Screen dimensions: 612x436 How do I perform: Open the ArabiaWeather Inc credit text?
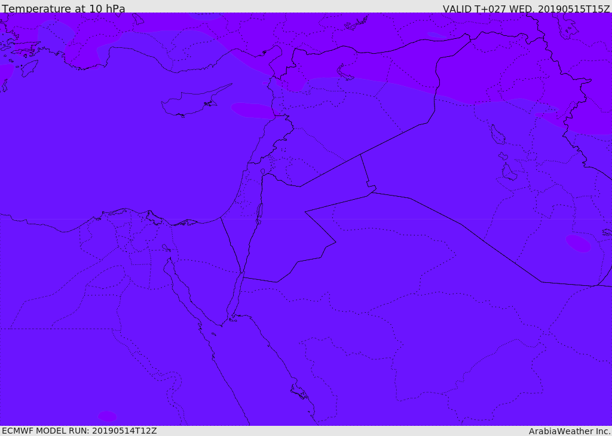pos(569,431)
